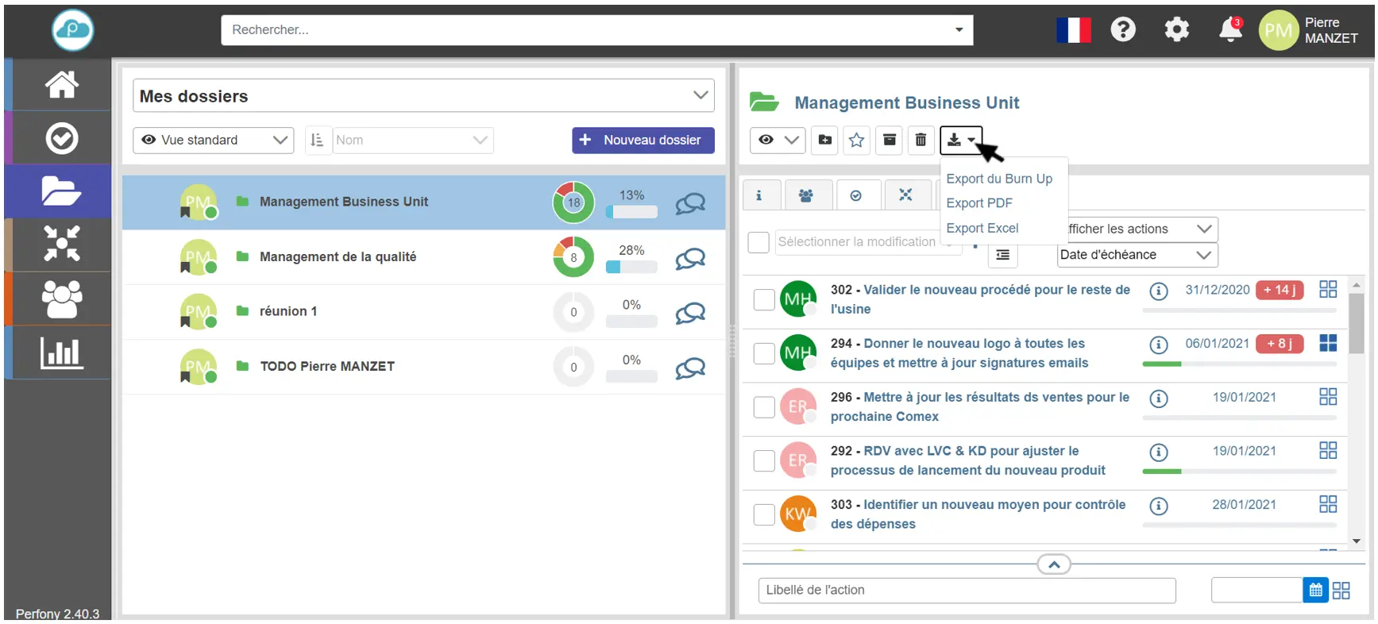Open chat for Management de la qualité
The height and width of the screenshot is (624, 1378).
689,258
